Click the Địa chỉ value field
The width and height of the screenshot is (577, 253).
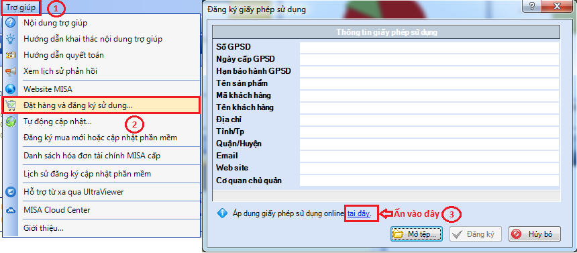click(x=429, y=119)
